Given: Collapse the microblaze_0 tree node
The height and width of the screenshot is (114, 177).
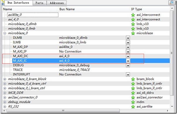Looking at the screenshot, I should coord(5,33).
